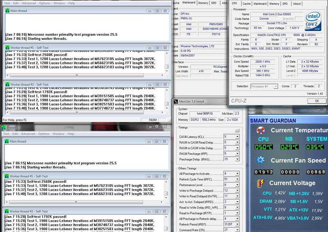This screenshot has height=232, width=328.
Task: Click Worker thread #2 icon in top Prime95
Action: click(x=7, y=84)
